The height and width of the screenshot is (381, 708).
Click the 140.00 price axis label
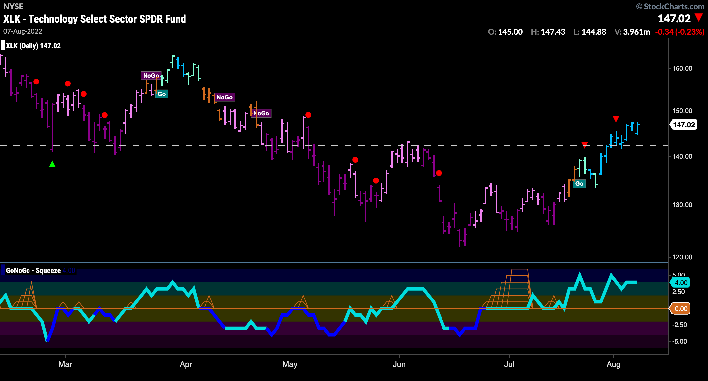coord(682,156)
